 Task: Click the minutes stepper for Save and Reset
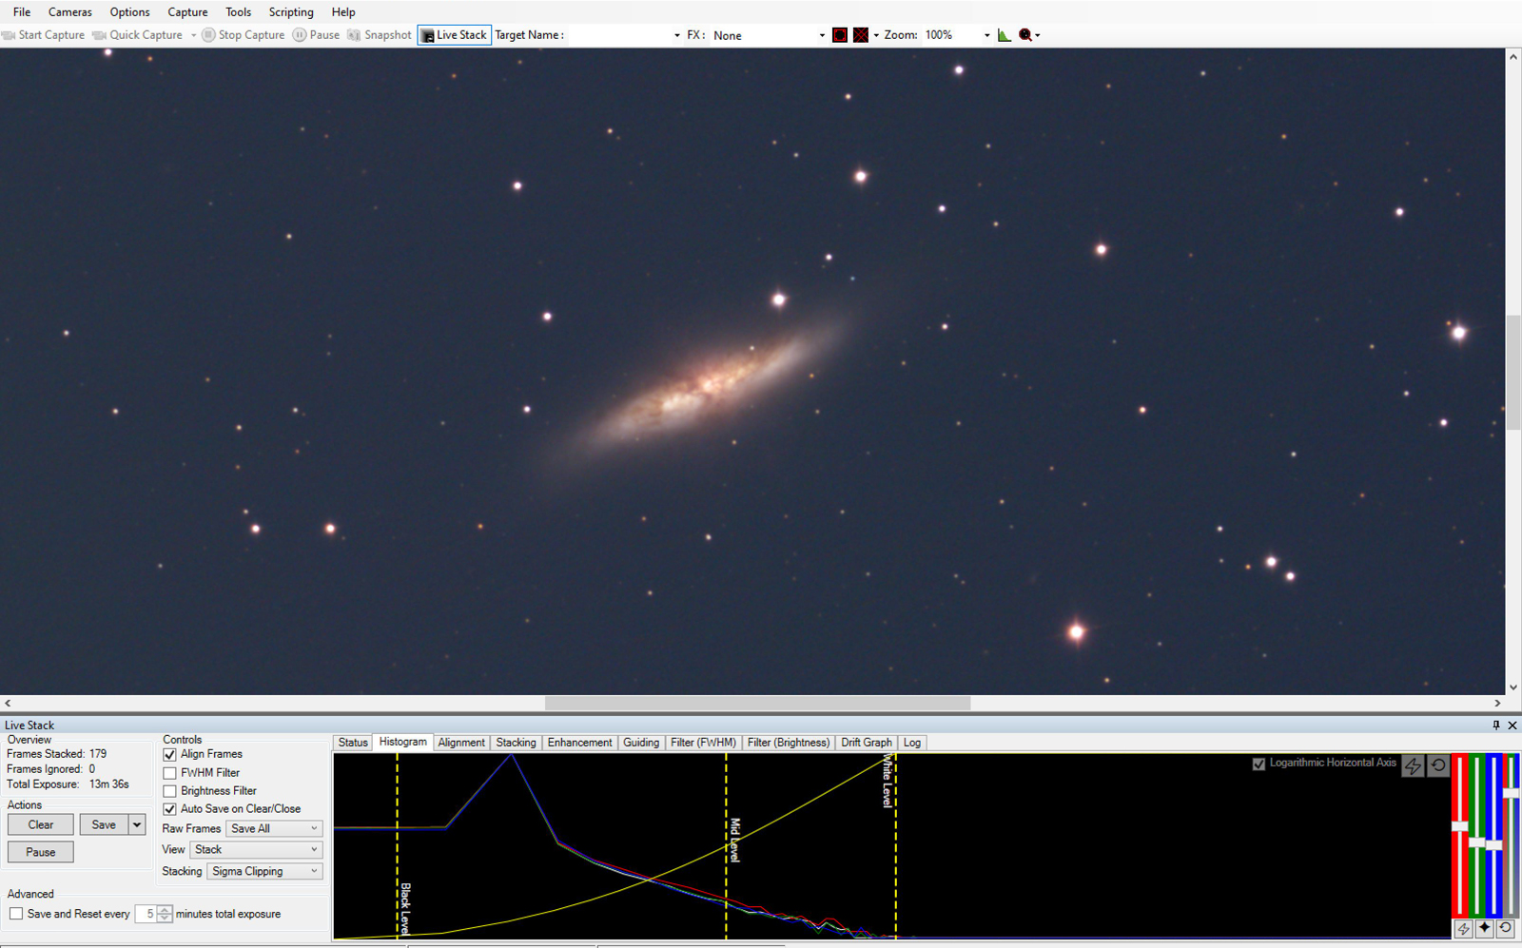coord(166,914)
